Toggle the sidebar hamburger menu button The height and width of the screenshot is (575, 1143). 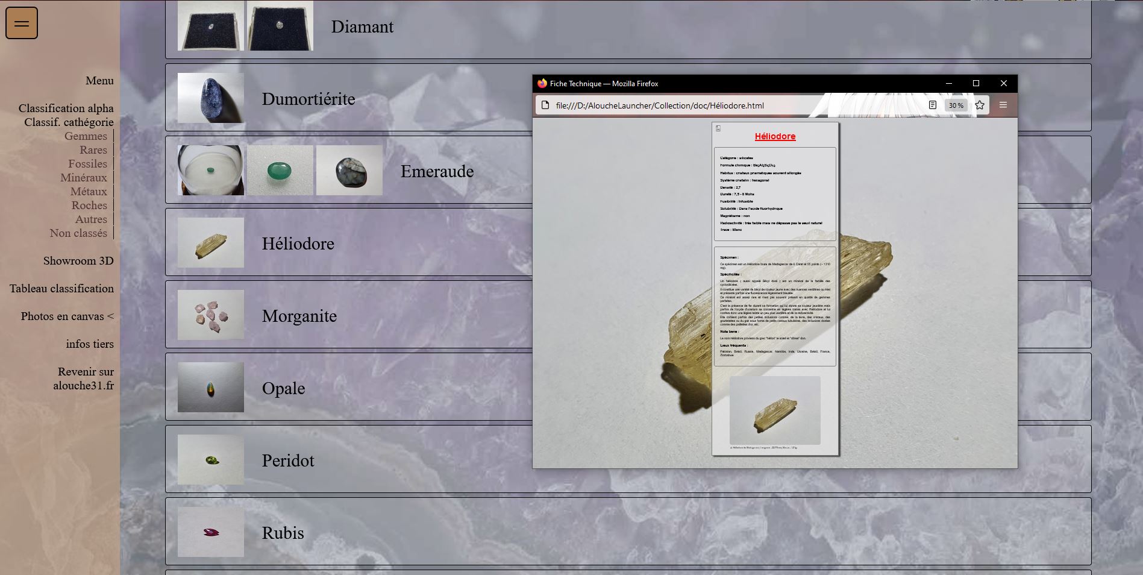tap(22, 24)
